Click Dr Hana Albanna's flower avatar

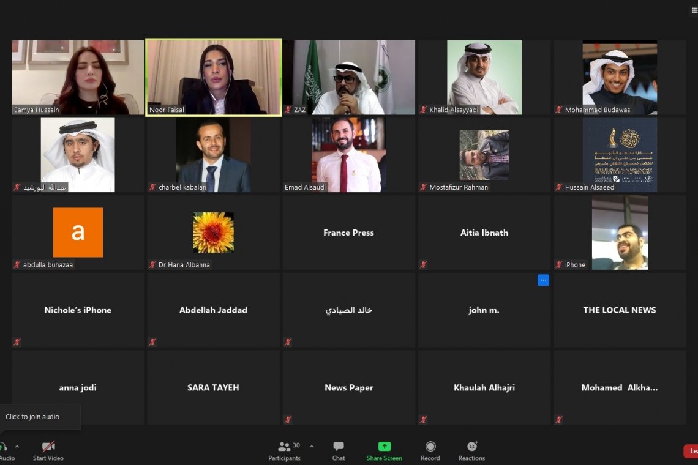pos(213,232)
